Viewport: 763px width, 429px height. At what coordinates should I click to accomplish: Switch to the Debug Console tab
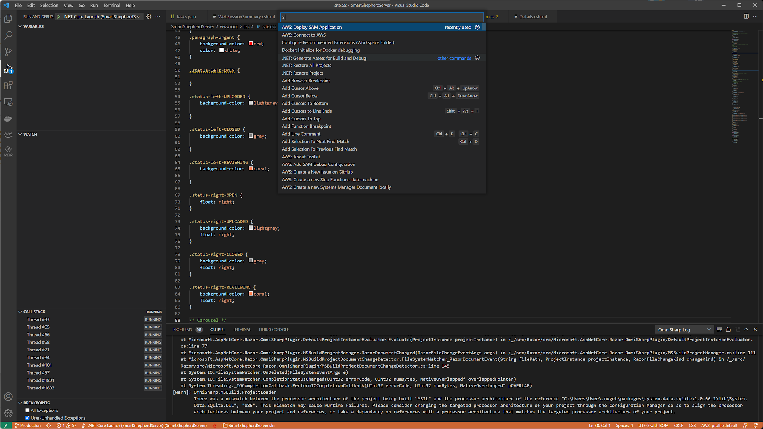[274, 329]
